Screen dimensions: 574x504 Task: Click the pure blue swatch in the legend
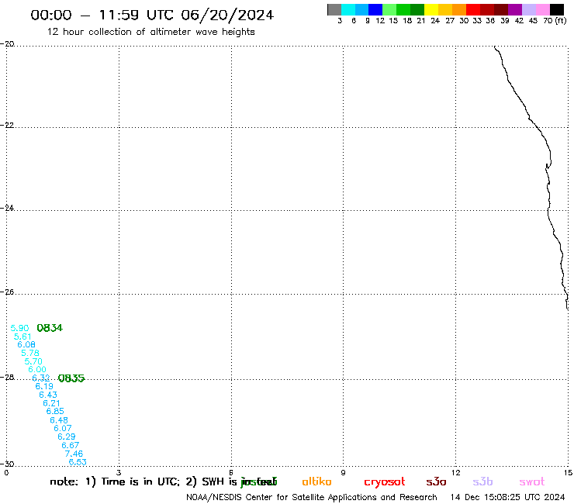[x=375, y=9]
